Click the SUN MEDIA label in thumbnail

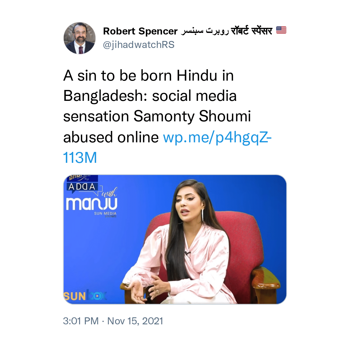click(105, 213)
